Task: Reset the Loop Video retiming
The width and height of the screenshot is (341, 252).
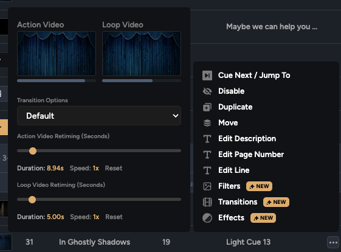Action: (114, 217)
